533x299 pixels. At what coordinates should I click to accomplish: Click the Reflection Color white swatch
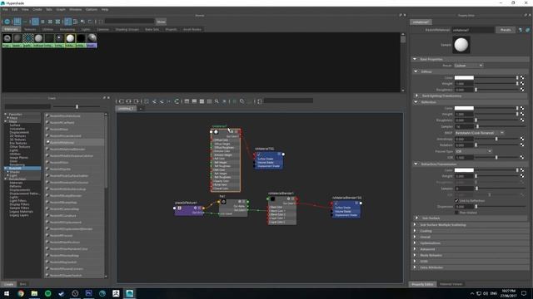pyautogui.click(x=464, y=108)
